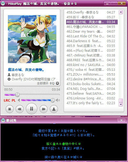Click the playback progress slider knob
The width and height of the screenshot is (128, 162).
pyautogui.click(x=17, y=95)
